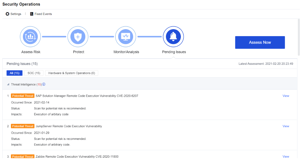Viewport: 303px width, 161px height.
Task: Click Potential Threat tag on JumpServer issue
Action: coord(22,126)
